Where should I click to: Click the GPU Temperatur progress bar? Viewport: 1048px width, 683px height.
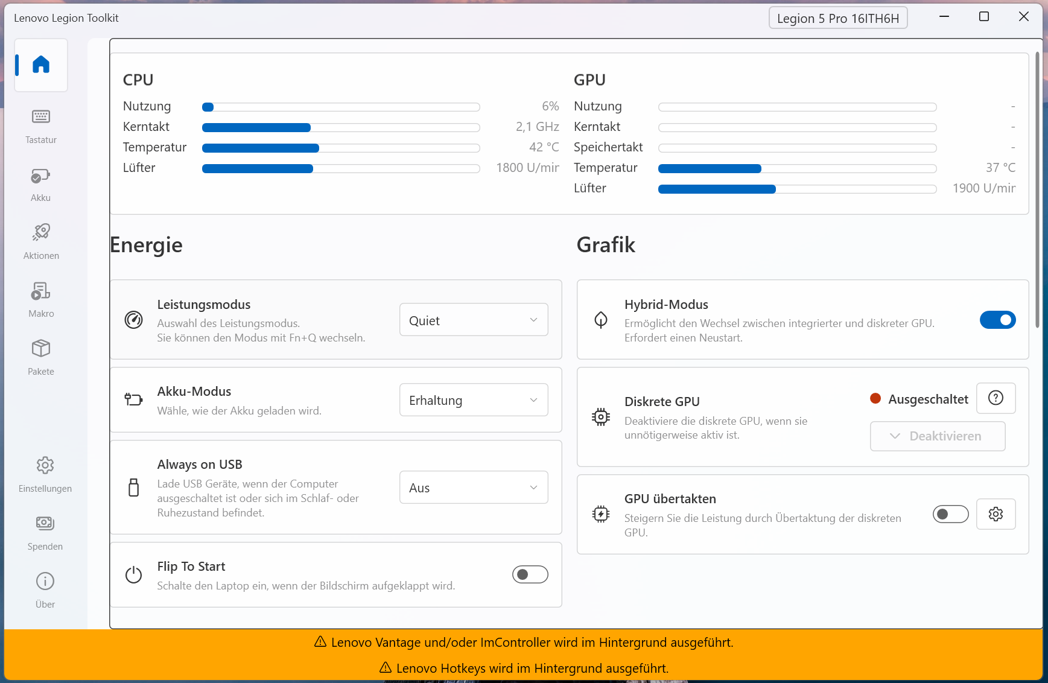click(798, 169)
